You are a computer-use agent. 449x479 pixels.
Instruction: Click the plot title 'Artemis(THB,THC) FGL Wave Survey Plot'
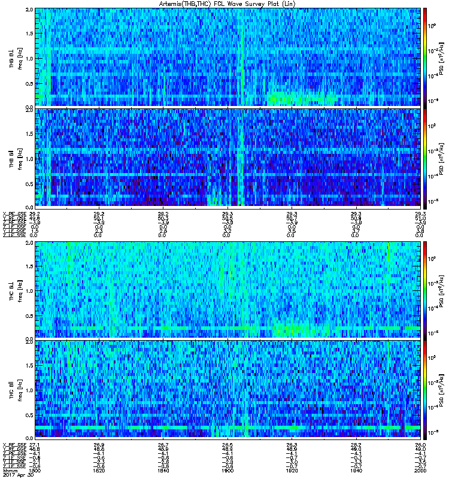coord(227,4)
